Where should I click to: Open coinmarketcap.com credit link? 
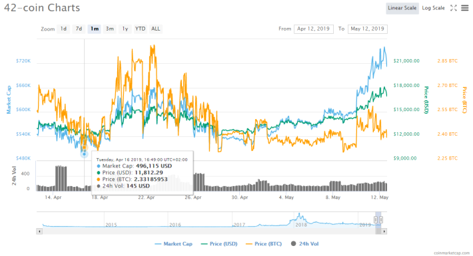pos(452,253)
